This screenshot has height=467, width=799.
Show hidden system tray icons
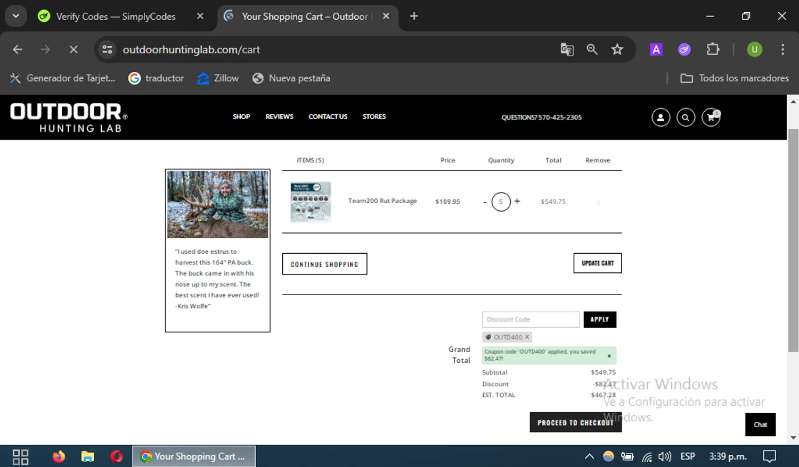click(x=589, y=456)
